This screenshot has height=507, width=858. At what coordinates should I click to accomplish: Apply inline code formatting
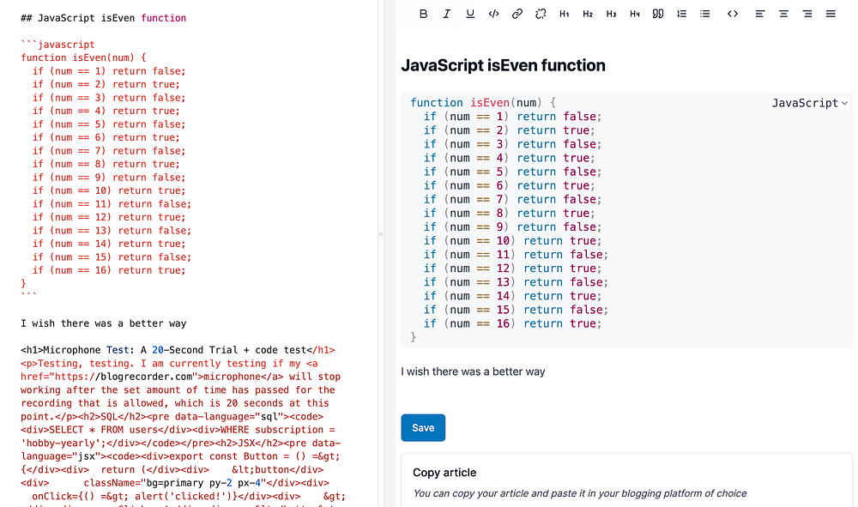tap(493, 14)
